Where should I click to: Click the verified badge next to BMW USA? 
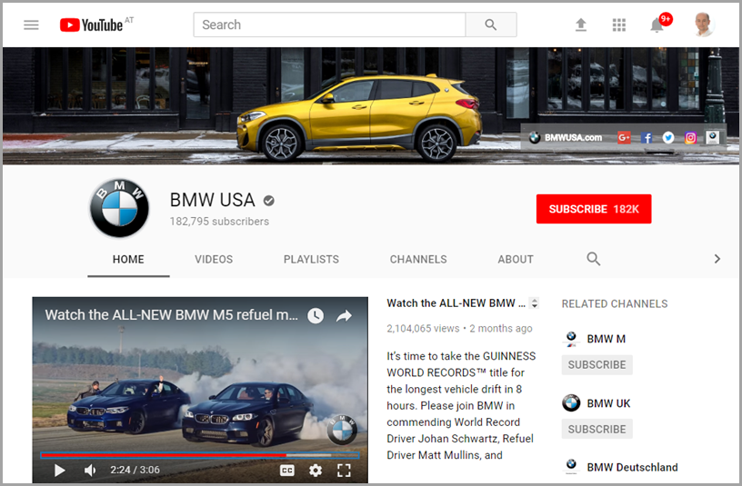point(269,201)
